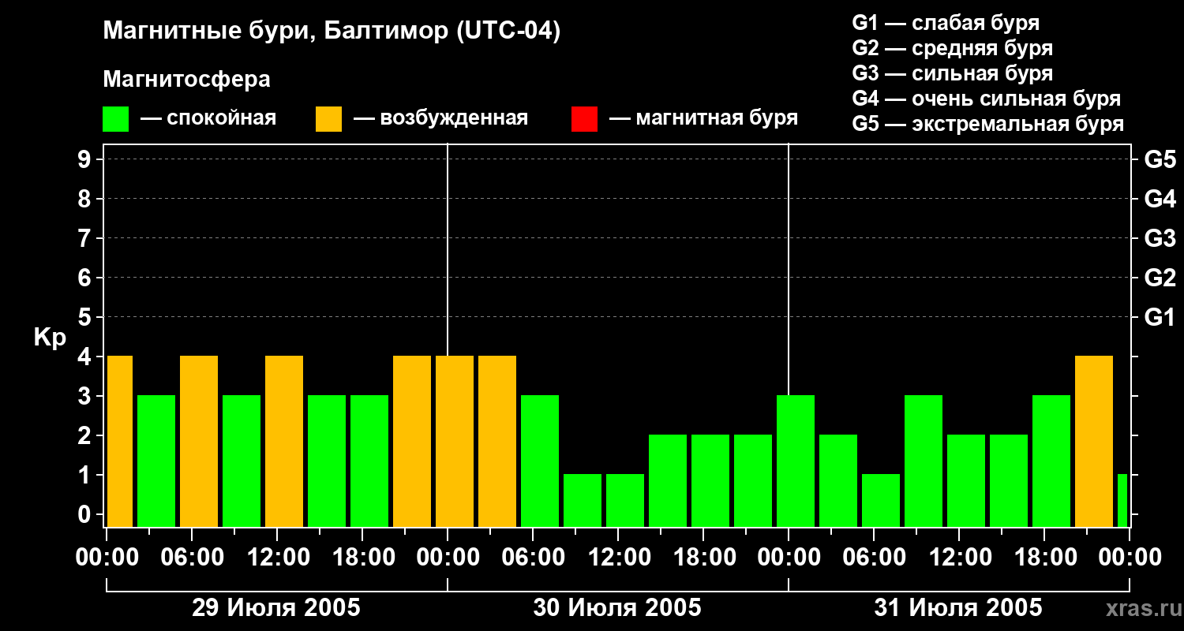The image size is (1184, 631).
Task: Click the green Kp 2 bar at 18:00 on 30 July
Action: coord(710,480)
